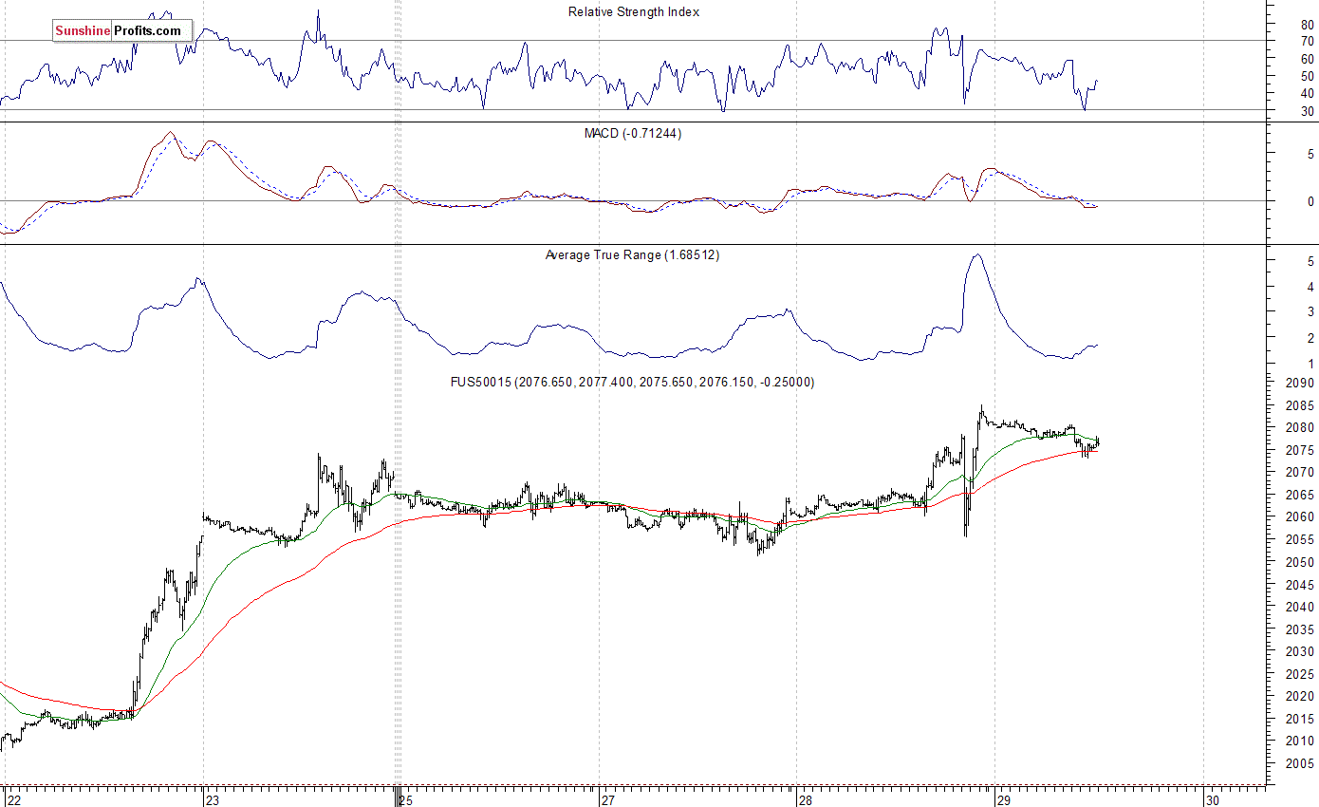Image resolution: width=1319 pixels, height=807 pixels.
Task: Click the 2060 price axis label
Action: (1300, 517)
